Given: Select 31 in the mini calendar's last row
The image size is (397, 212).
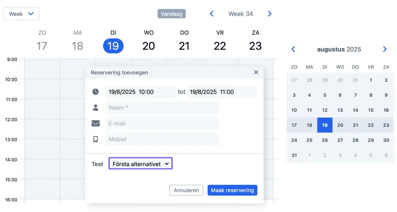Looking at the screenshot, I should point(294,155).
